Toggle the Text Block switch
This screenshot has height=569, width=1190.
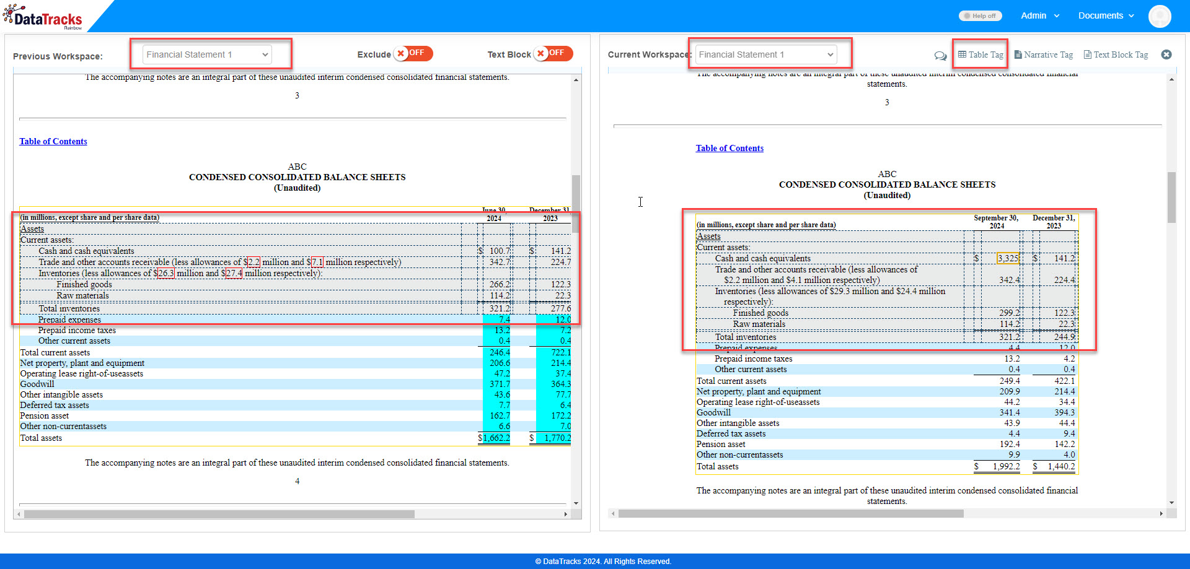553,53
